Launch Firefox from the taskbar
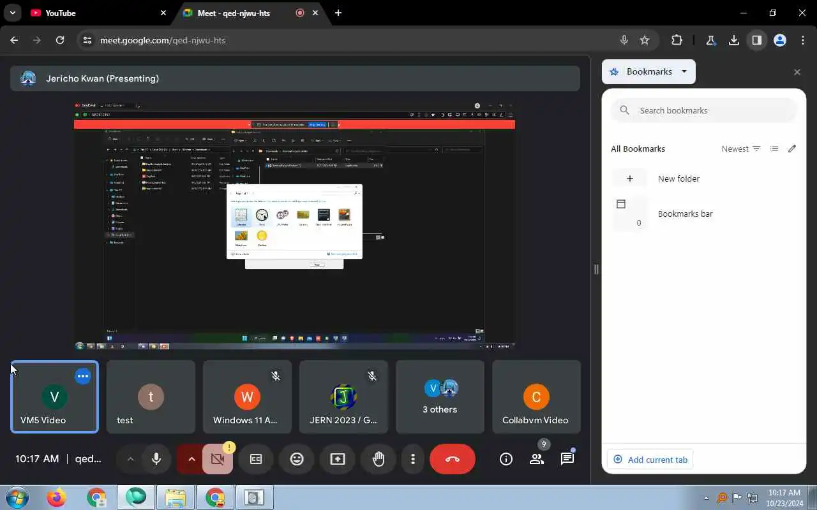Screen dimensions: 817x510 (x=57, y=497)
